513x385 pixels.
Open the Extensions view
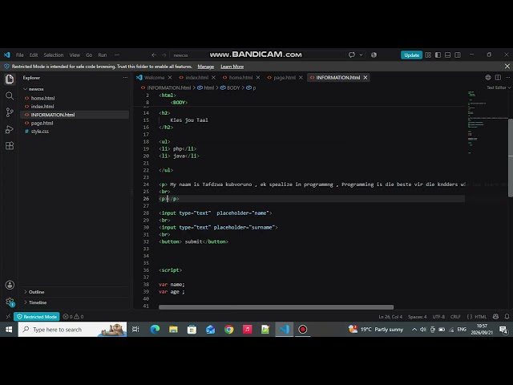pos(10,146)
